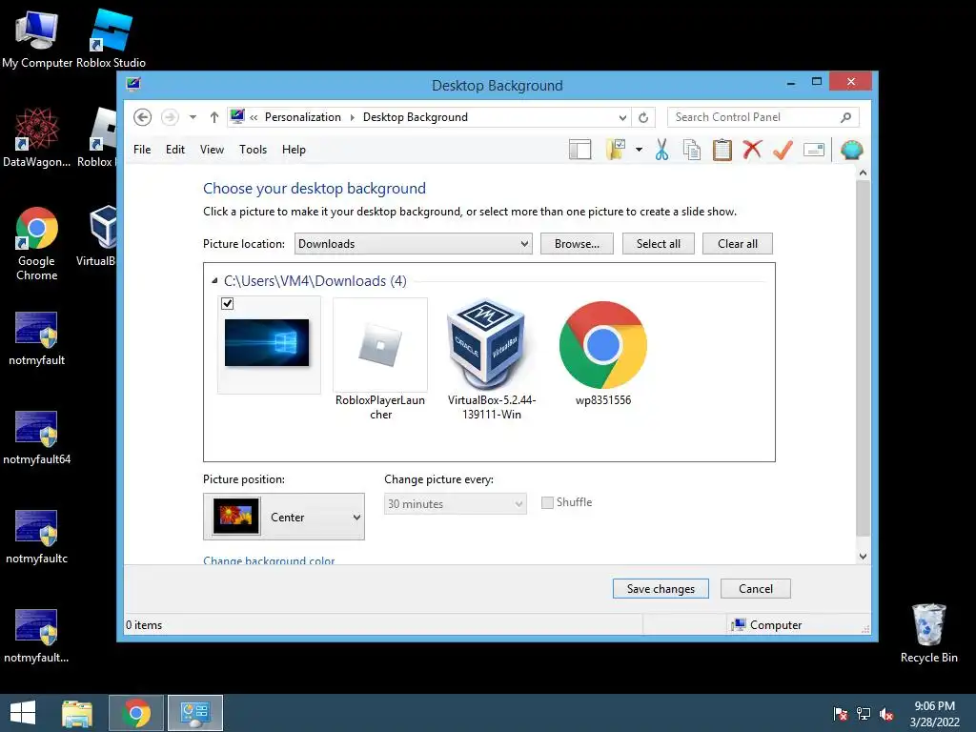Click the Clear all button

pyautogui.click(x=738, y=244)
